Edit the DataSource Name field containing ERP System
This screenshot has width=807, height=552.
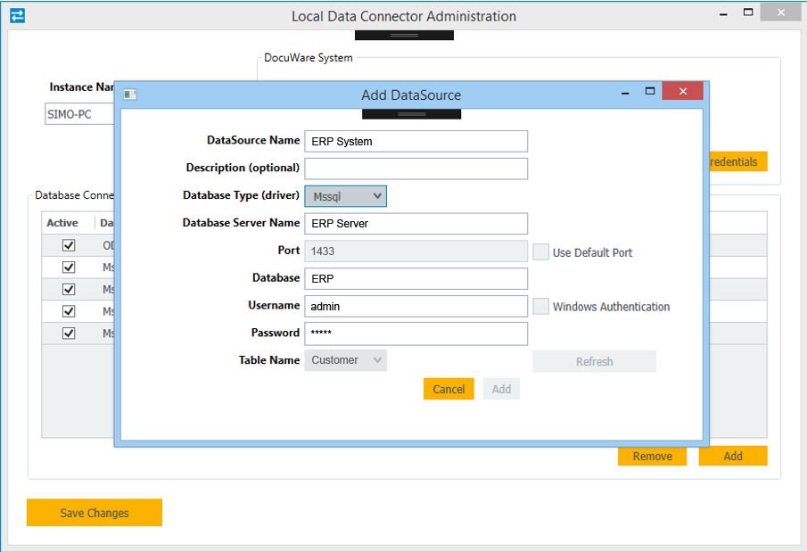coord(416,141)
